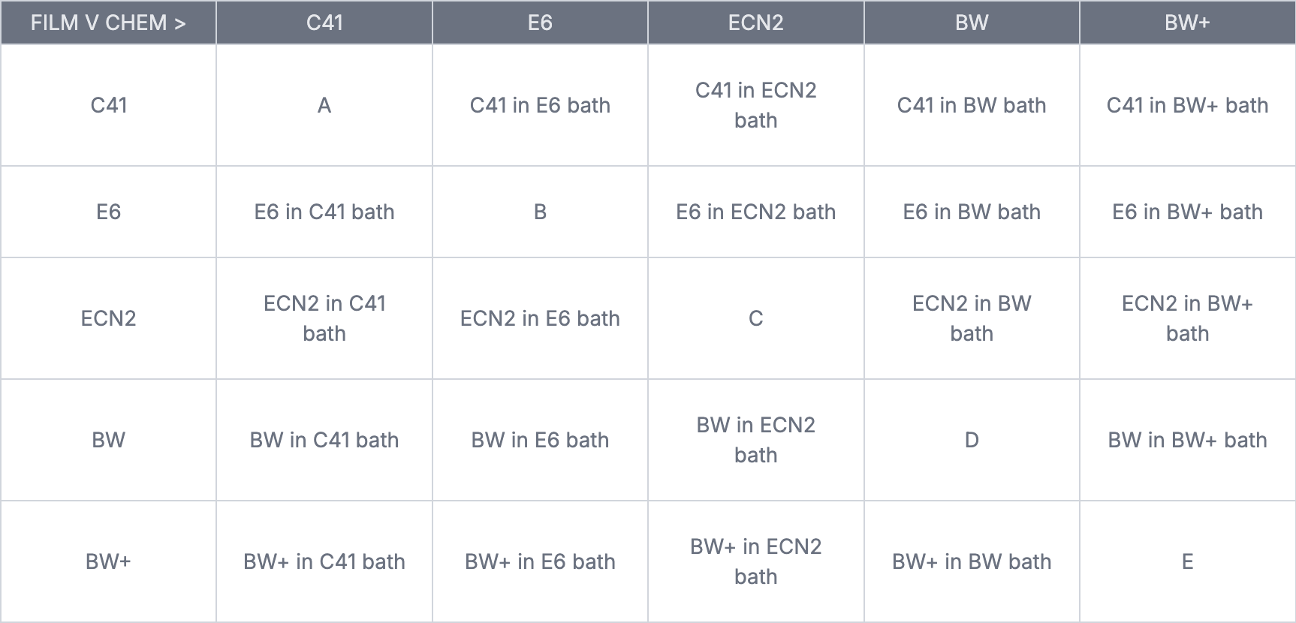The image size is (1296, 623).
Task: Click the ECN2 column header
Action: pyautogui.click(x=755, y=23)
